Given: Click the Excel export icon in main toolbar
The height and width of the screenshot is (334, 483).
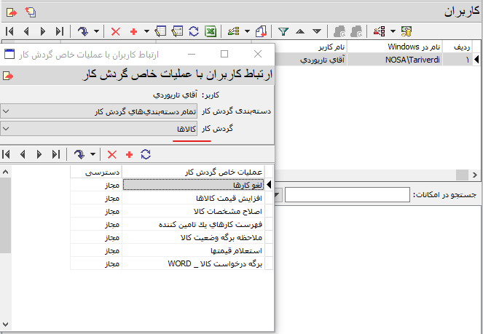Looking at the screenshot, I should pos(211,31).
